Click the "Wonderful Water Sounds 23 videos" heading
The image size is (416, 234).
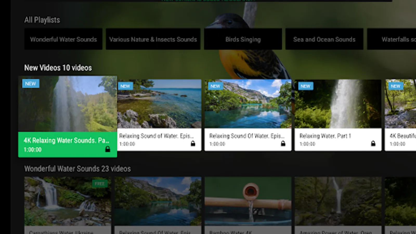point(77,168)
